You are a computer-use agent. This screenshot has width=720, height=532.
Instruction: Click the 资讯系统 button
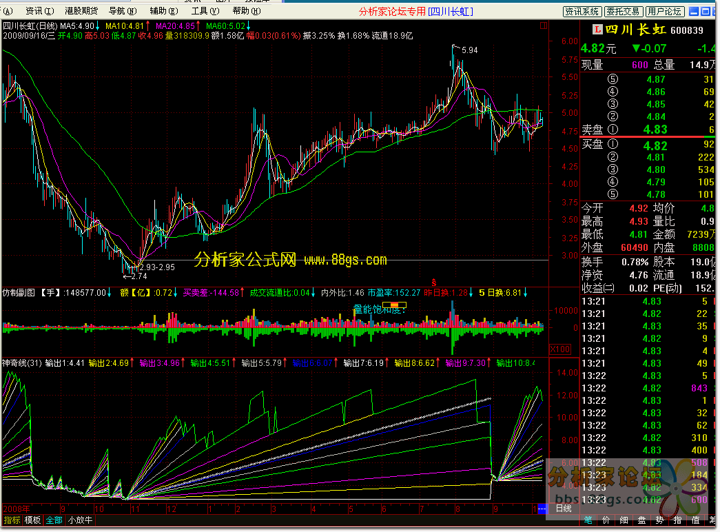582,12
